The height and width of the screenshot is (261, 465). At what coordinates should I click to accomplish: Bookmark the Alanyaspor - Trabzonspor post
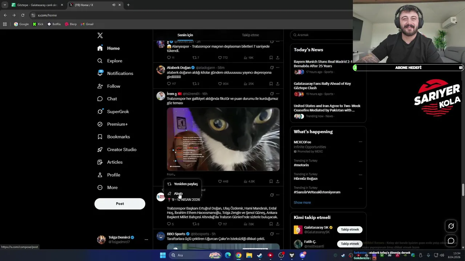pyautogui.click(x=271, y=58)
